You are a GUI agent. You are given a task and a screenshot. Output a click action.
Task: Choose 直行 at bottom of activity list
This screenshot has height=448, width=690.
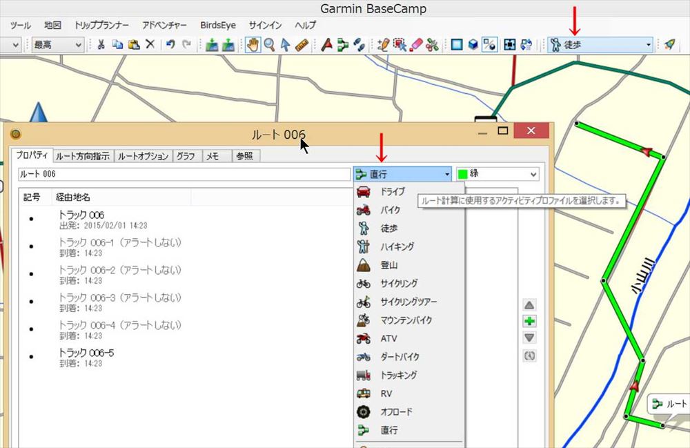pyautogui.click(x=408, y=430)
